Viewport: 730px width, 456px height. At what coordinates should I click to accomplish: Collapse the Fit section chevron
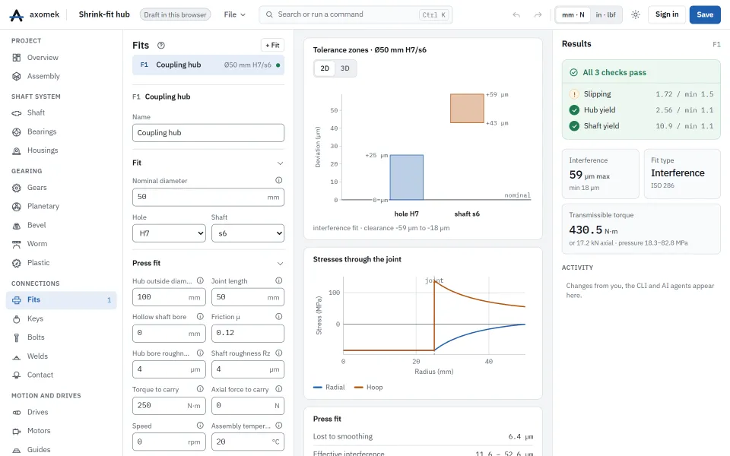tap(281, 163)
